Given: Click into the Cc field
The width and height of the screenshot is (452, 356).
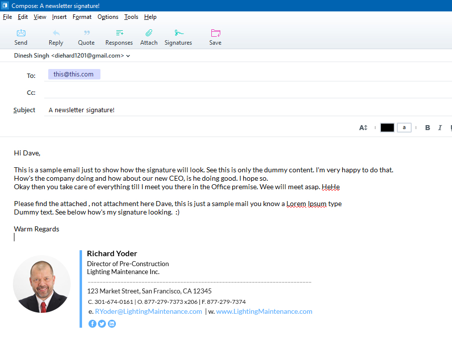Looking at the screenshot, I should pyautogui.click(x=248, y=93).
